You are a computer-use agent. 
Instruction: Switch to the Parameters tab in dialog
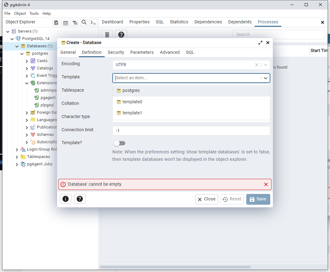point(142,52)
